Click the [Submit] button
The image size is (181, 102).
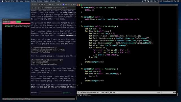click(x=67, y=93)
